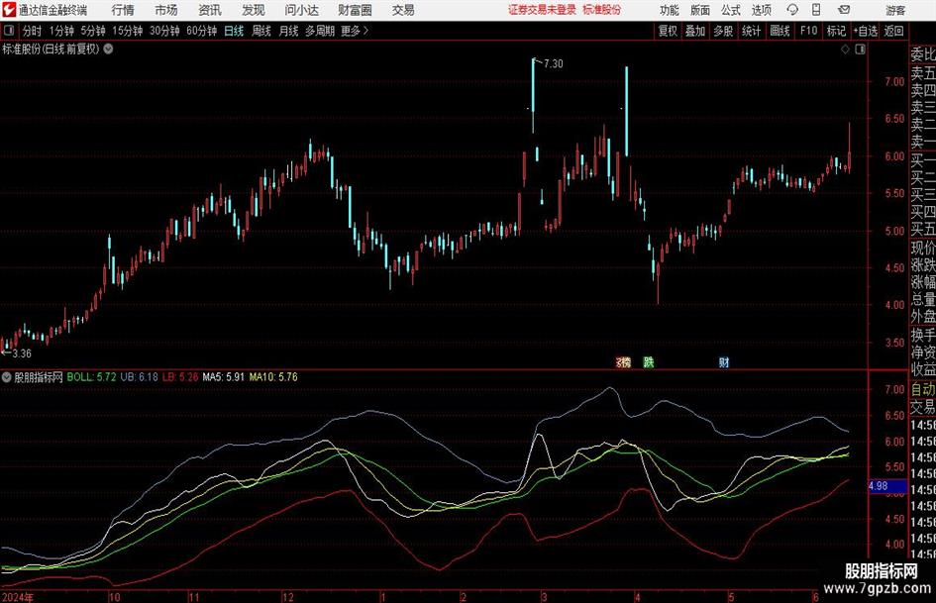Screen dimensions: 936x603
Task: Click the LB: 5.26 lower band value
Action: coord(179,377)
